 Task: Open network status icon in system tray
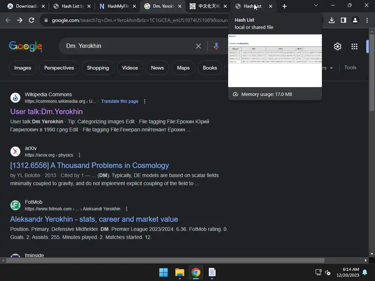pyautogui.click(x=319, y=272)
